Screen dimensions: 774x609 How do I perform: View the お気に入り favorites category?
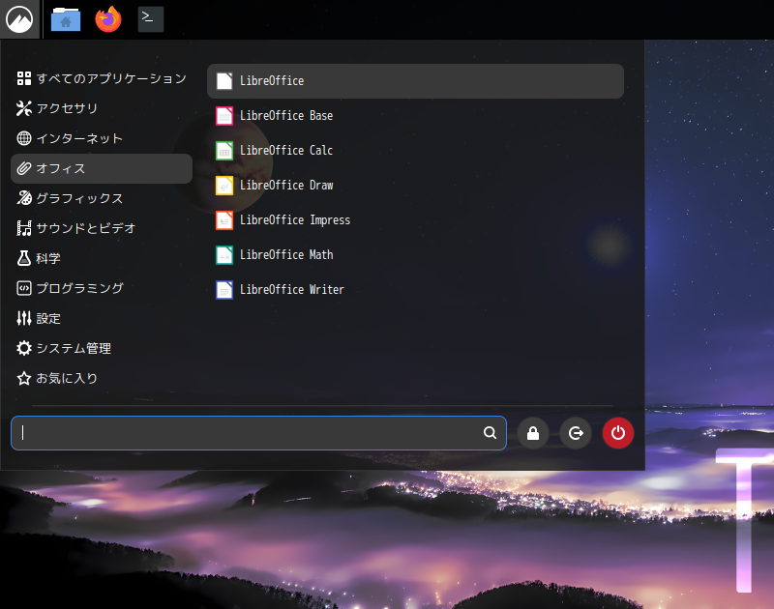[102, 378]
